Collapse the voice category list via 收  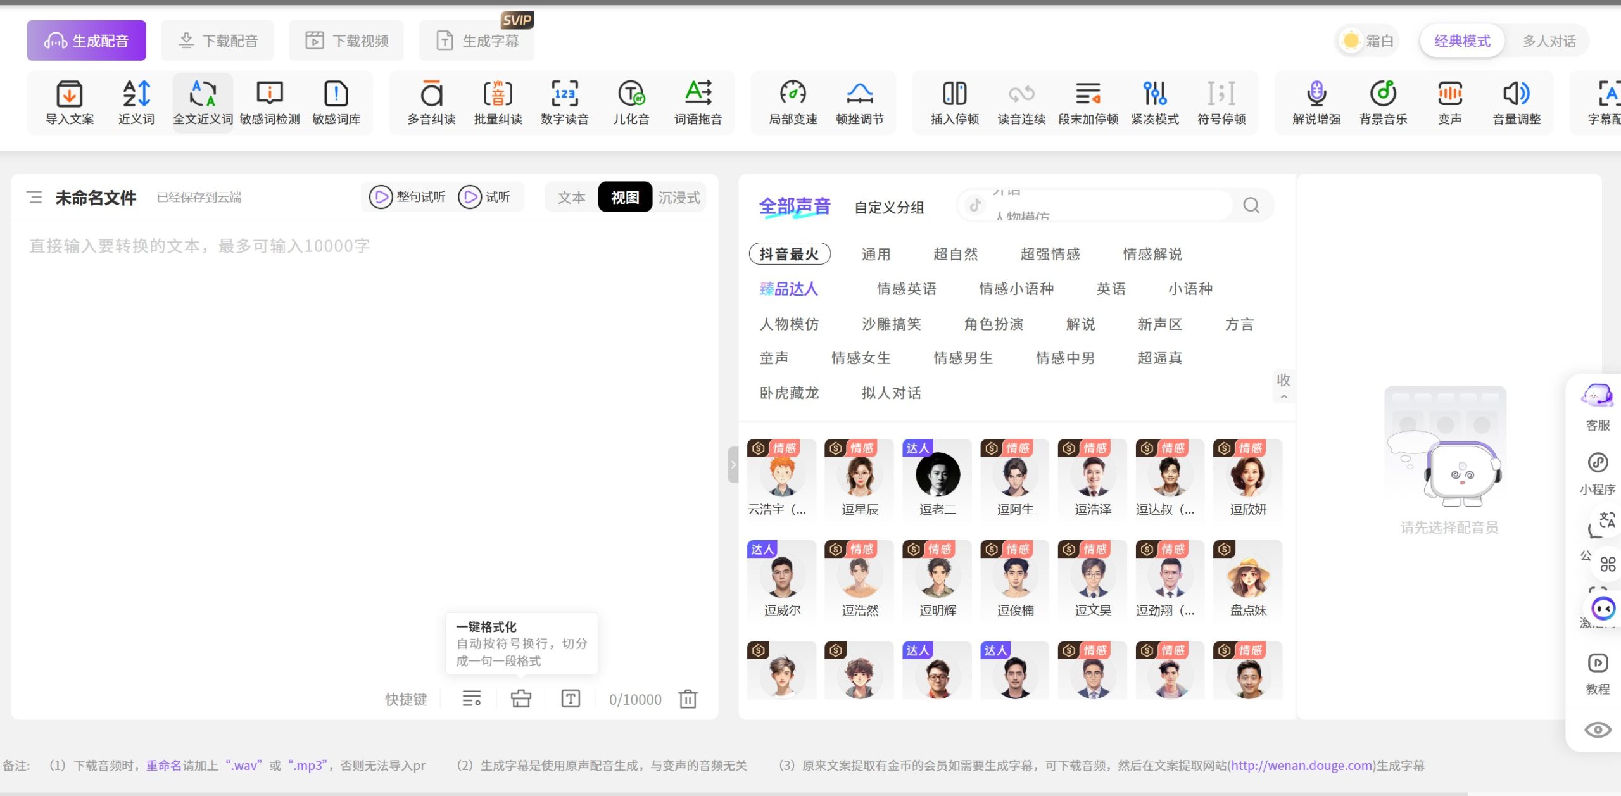tap(1284, 385)
